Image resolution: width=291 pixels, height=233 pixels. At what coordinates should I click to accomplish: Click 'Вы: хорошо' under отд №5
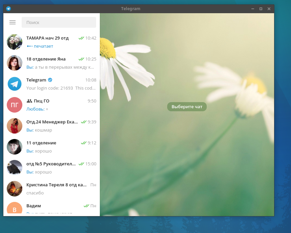[x=39, y=172]
